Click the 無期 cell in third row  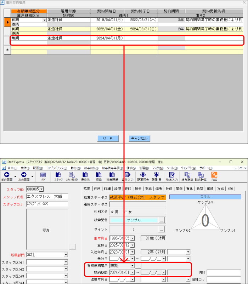(x=29, y=38)
